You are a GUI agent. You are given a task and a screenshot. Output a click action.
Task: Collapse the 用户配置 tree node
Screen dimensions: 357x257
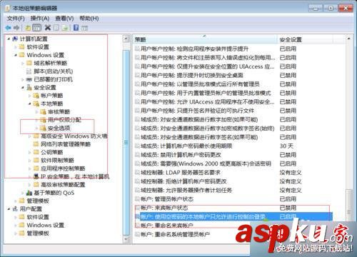9,209
